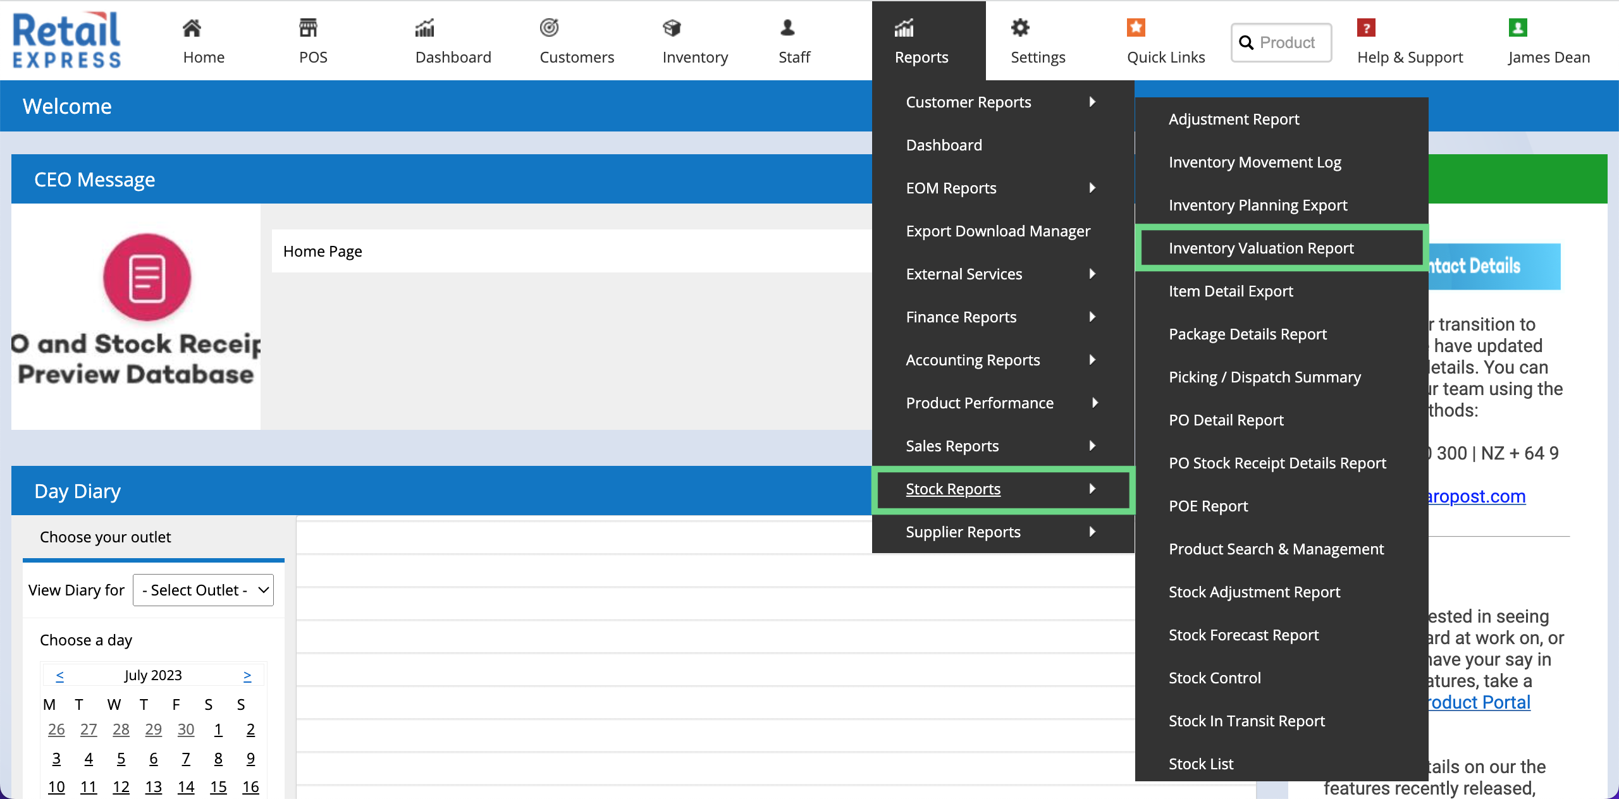Open PO Stock Receipt Details Report

(x=1277, y=463)
